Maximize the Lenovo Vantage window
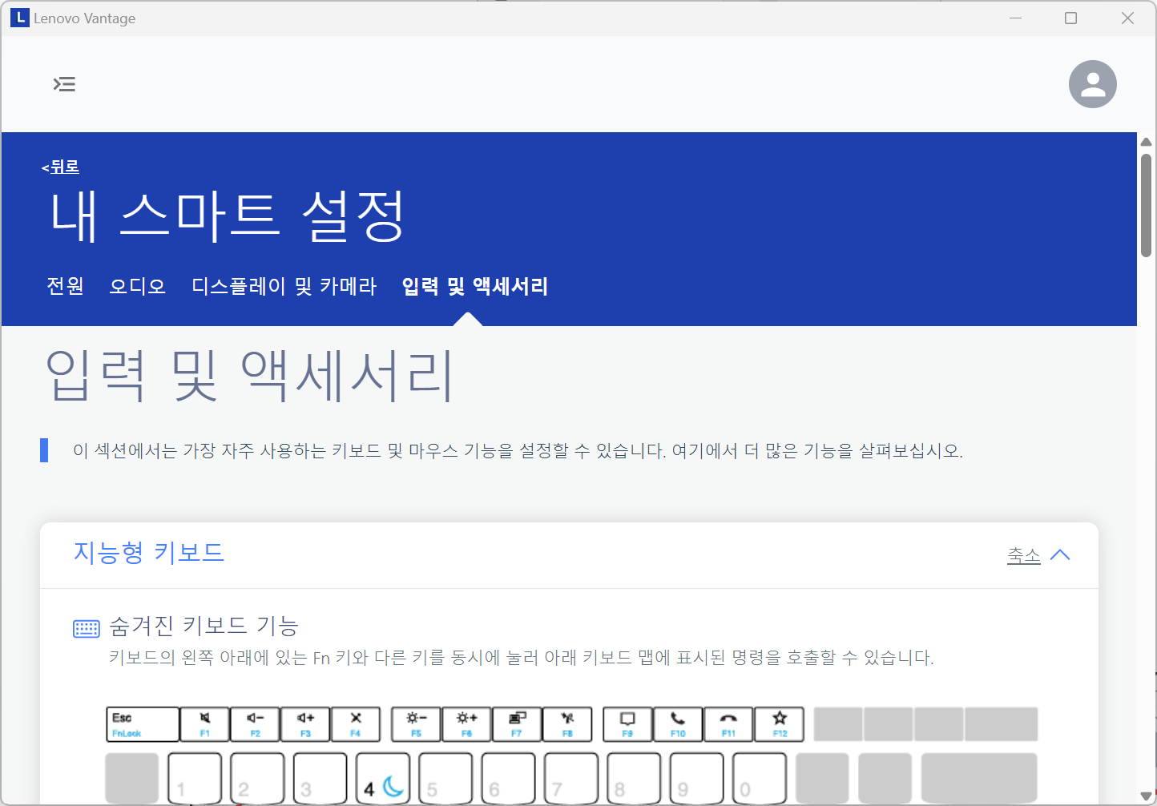1157x806 pixels. (1070, 18)
